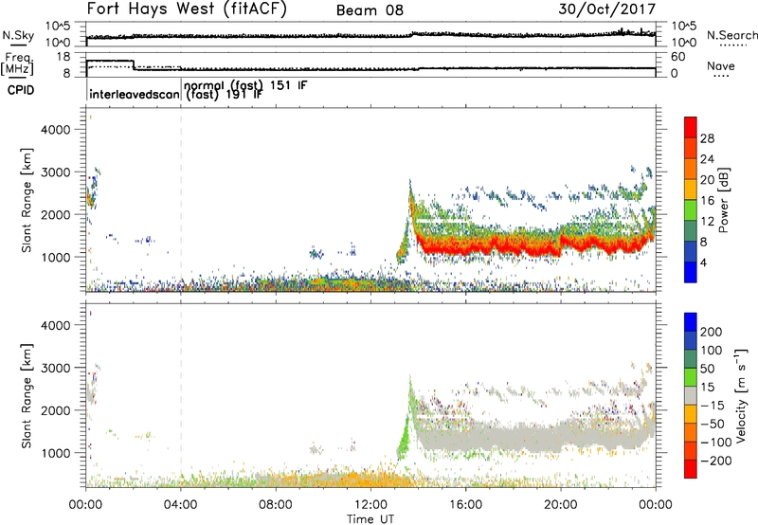758x525 pixels.
Task: Click the '4000' tick in the power panel
Action: point(56,130)
